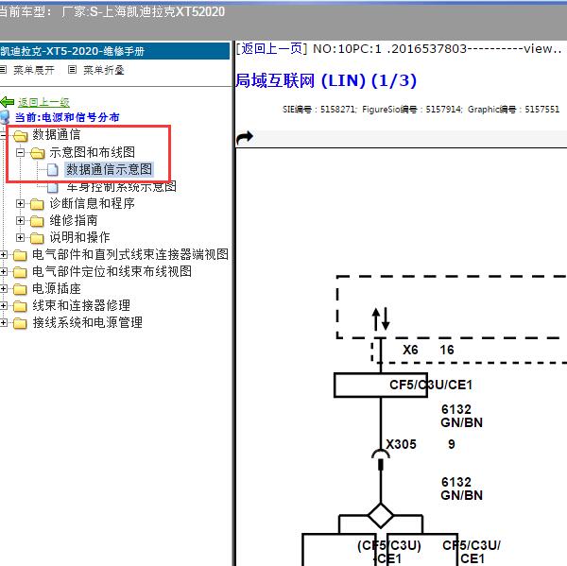Click the 说明和操作 folder icon
This screenshot has width=567, height=566.
click(x=37, y=238)
